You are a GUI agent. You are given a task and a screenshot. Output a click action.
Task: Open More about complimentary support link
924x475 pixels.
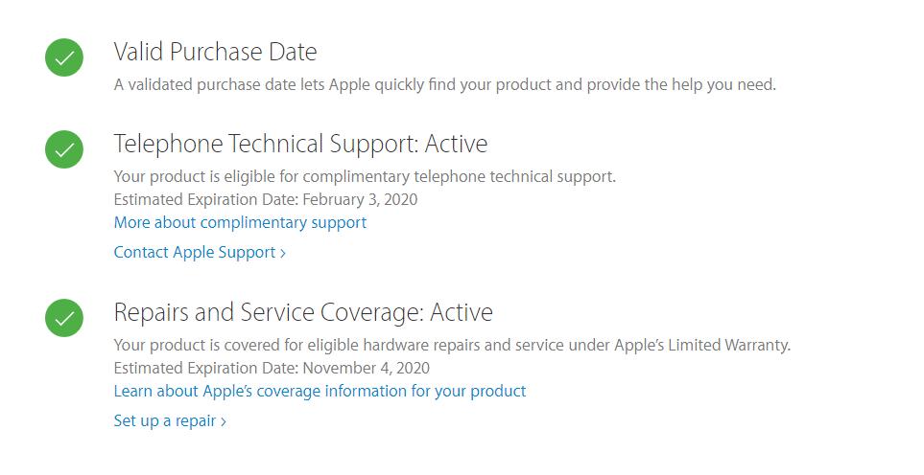click(240, 223)
